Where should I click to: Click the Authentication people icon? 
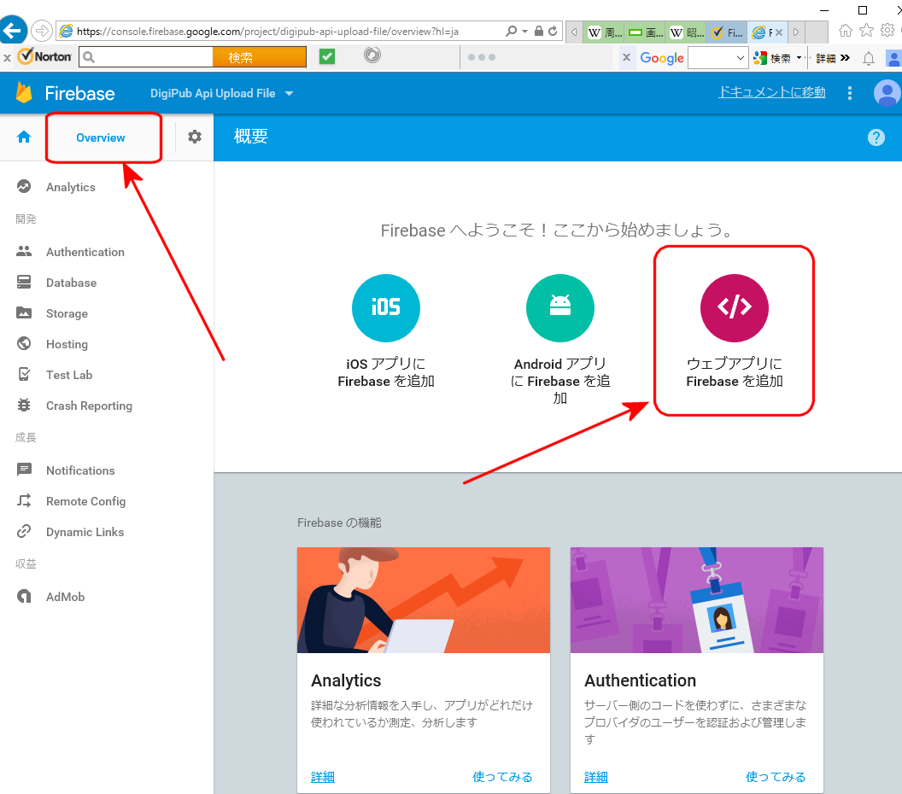tap(24, 251)
